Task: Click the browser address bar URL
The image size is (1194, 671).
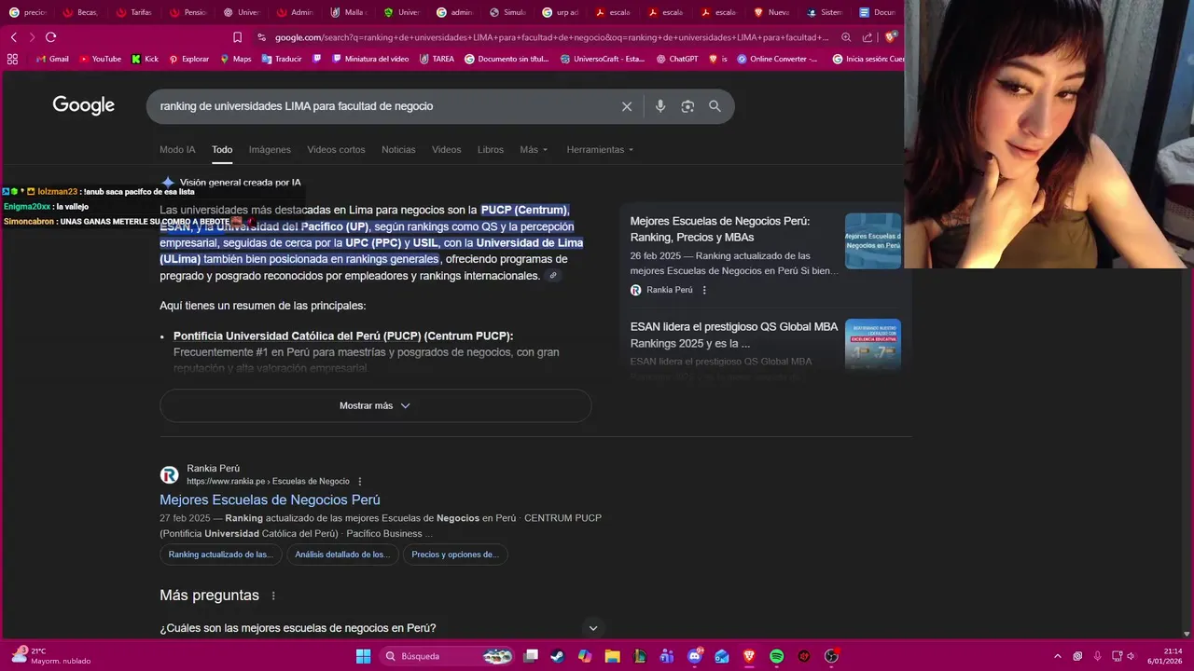Action: tap(551, 37)
